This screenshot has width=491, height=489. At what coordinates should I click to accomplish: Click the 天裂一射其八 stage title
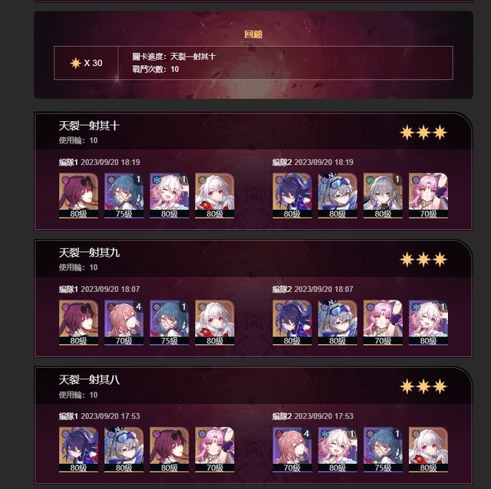[x=89, y=380]
